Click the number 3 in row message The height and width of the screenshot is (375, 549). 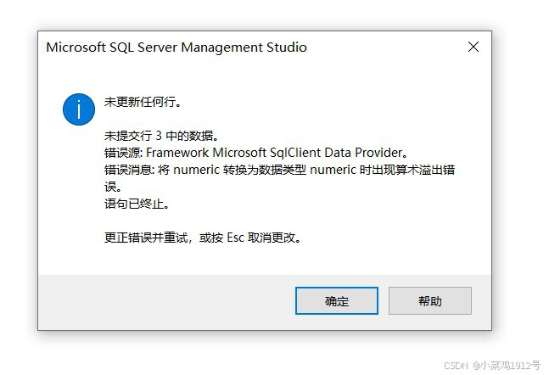[x=159, y=136]
